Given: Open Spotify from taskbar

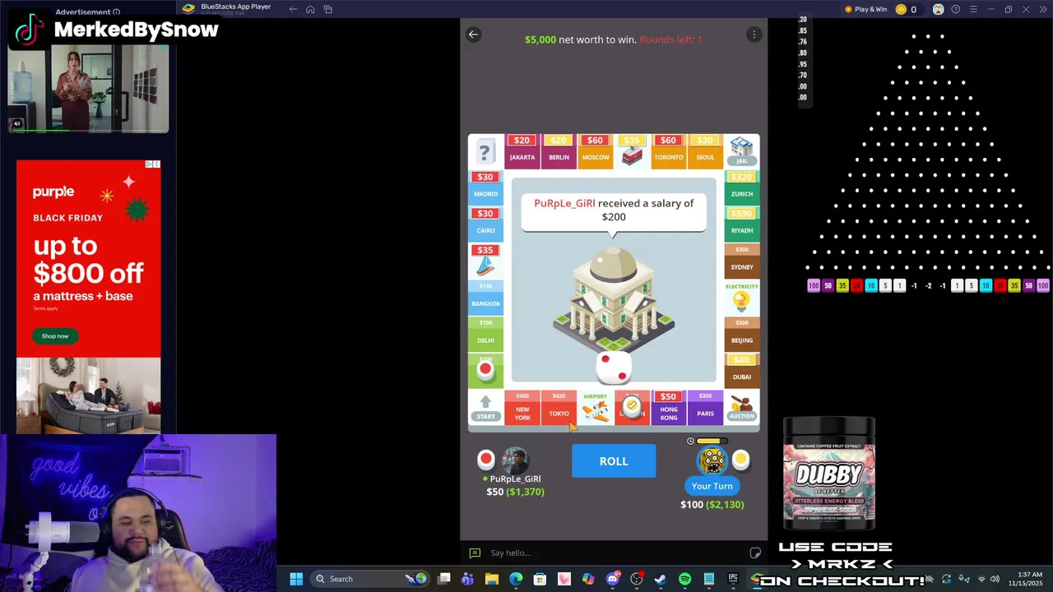Looking at the screenshot, I should (684, 579).
